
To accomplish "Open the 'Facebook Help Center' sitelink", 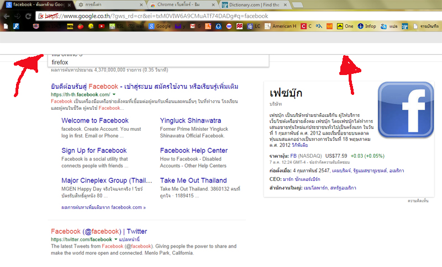I will tap(194, 151).
